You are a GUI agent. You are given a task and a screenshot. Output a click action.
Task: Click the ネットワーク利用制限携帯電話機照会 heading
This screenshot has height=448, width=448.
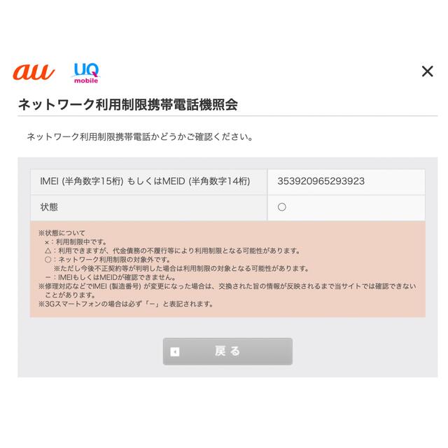pyautogui.click(x=128, y=104)
